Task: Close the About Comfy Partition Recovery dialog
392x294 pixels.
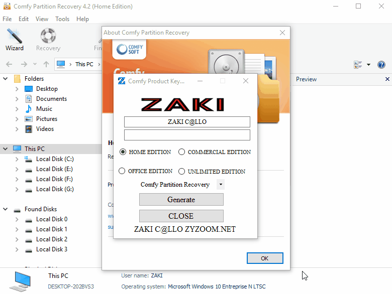Action: pos(282,33)
